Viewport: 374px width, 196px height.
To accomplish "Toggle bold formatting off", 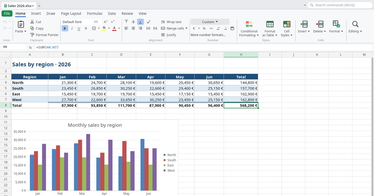I will 65,28.
